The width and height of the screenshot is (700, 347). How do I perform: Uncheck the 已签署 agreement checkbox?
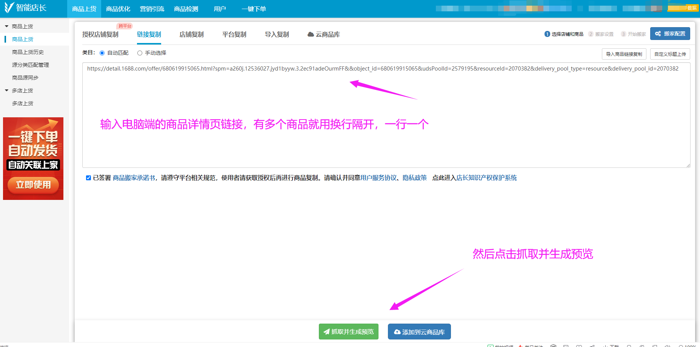point(88,178)
